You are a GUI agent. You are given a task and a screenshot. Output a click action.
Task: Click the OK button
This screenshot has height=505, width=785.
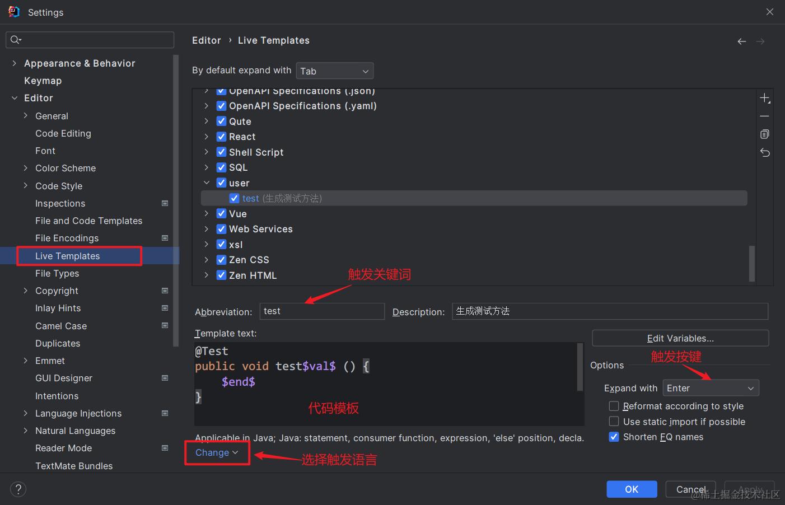632,489
